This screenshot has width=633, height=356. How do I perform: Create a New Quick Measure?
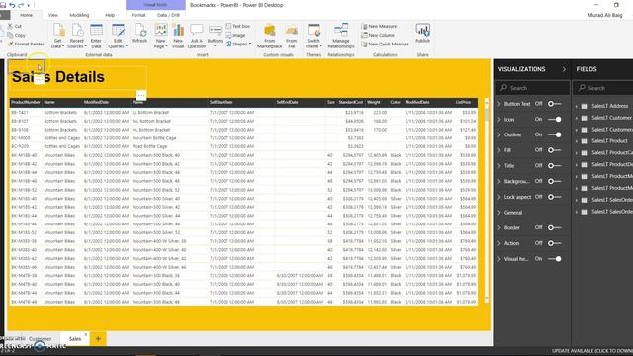(385, 44)
